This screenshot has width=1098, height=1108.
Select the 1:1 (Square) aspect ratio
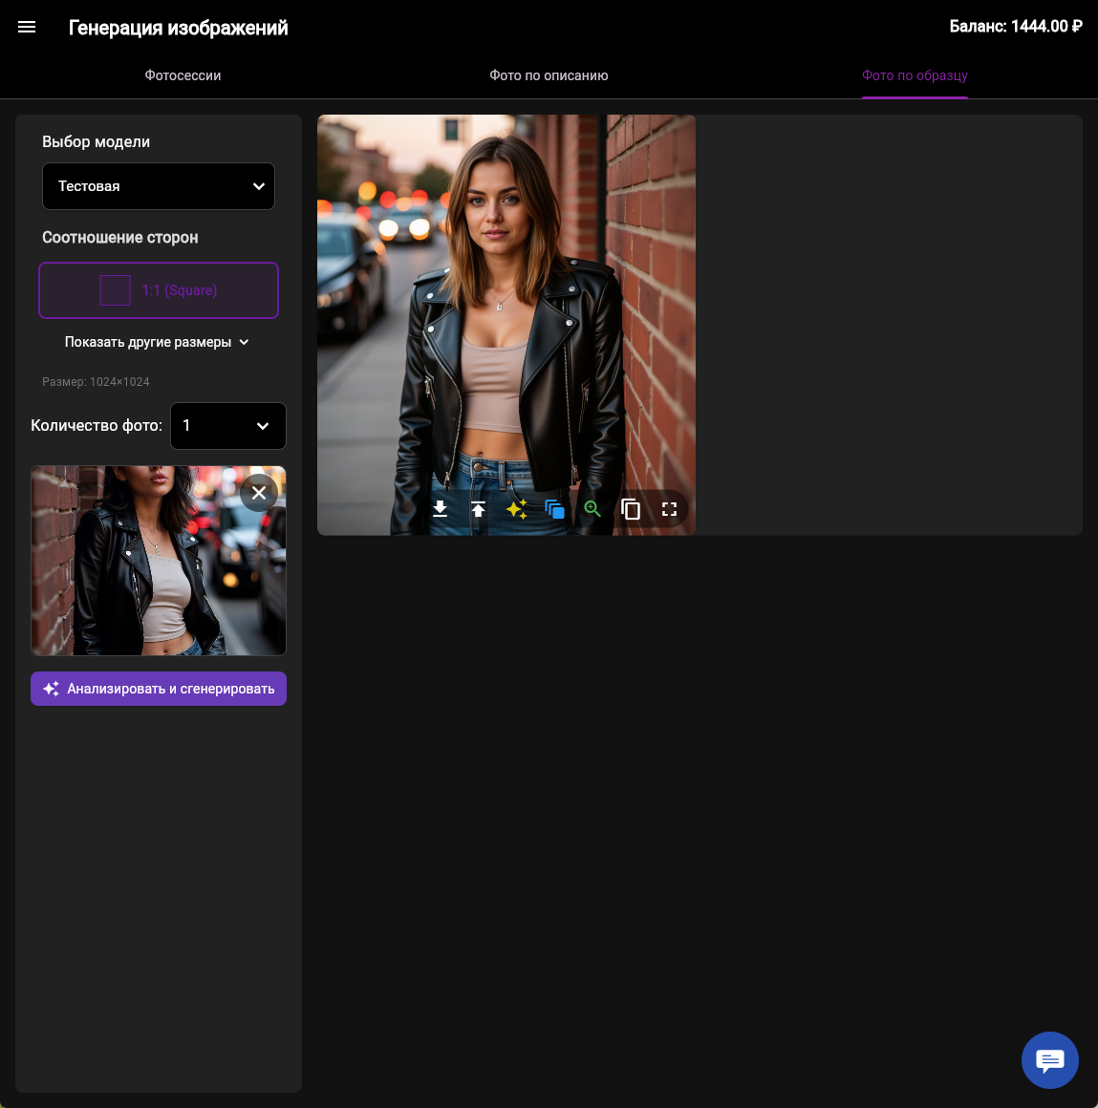159,290
